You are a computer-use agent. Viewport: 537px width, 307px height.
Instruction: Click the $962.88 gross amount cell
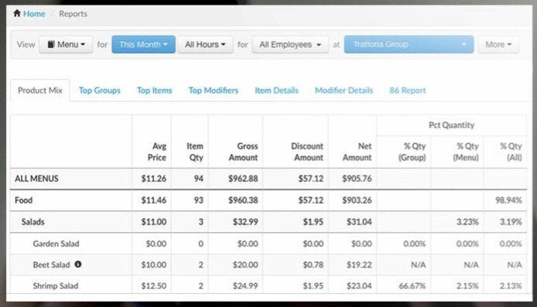(x=243, y=179)
